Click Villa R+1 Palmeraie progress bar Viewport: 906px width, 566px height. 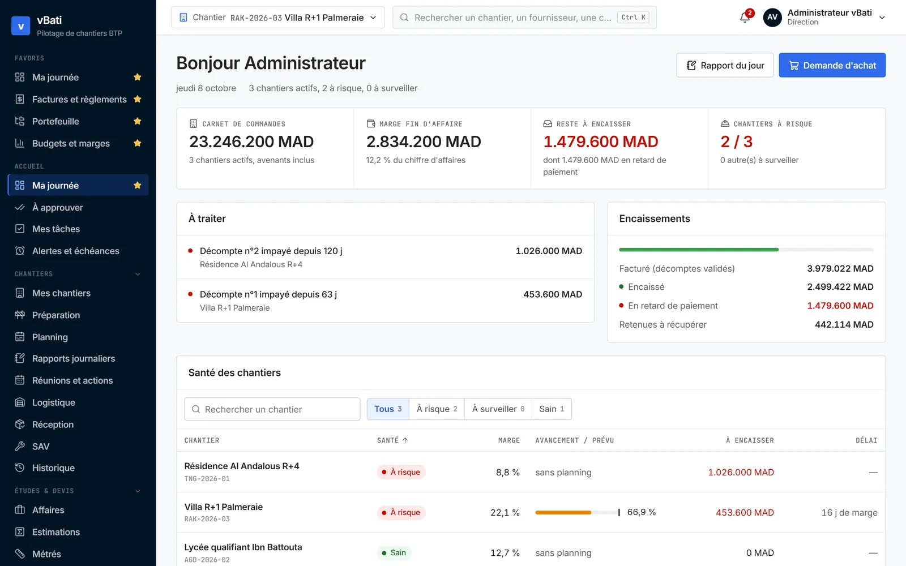576,512
